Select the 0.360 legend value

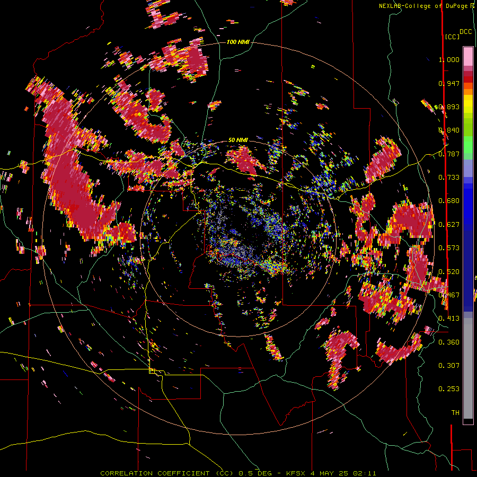point(449,342)
